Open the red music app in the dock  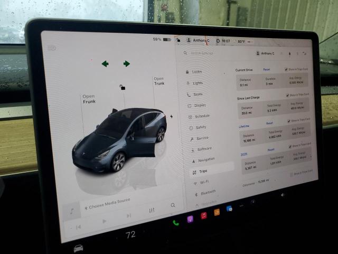coord(203,215)
